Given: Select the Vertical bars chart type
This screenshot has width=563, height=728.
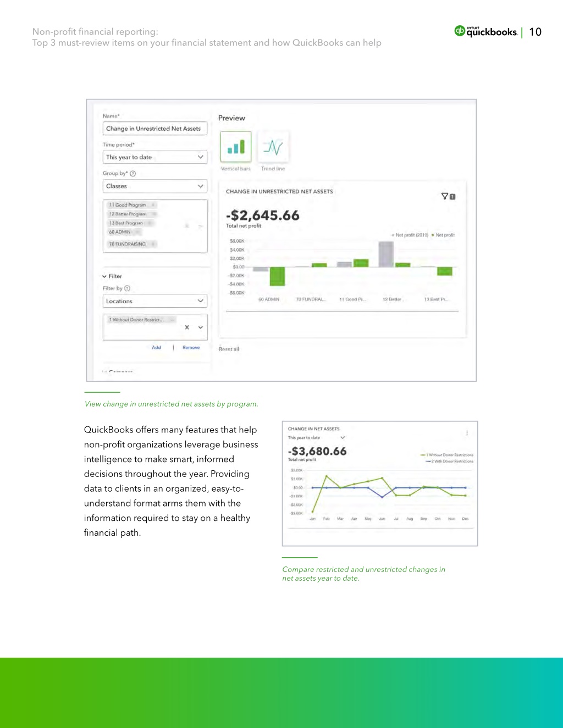Looking at the screenshot, I should pyautogui.click(x=236, y=147).
